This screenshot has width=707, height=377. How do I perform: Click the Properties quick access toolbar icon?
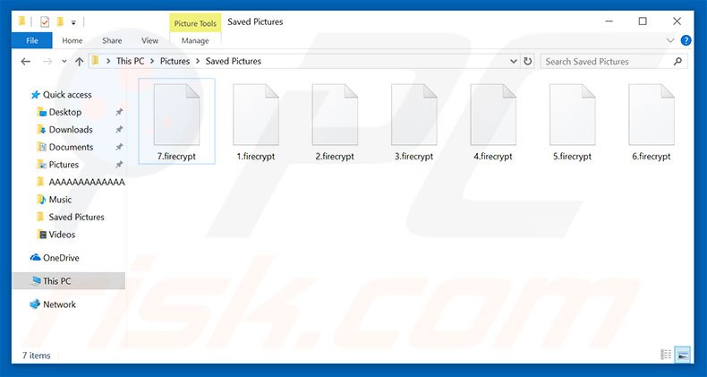coord(45,21)
